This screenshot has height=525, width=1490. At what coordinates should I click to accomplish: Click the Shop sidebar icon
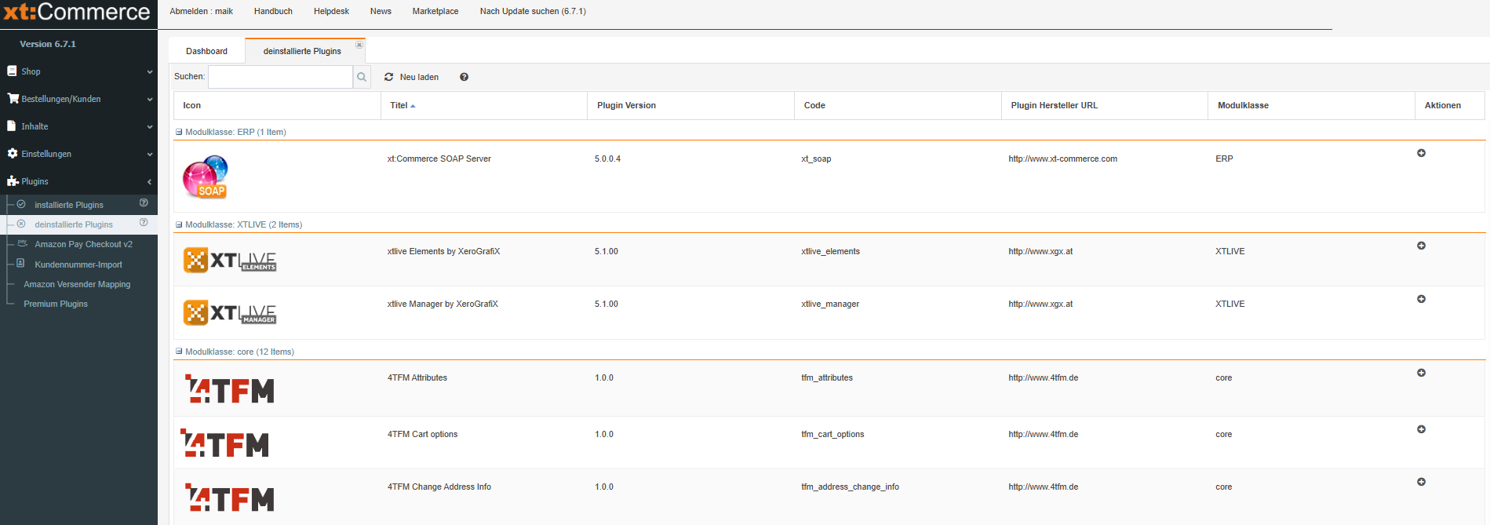12,71
